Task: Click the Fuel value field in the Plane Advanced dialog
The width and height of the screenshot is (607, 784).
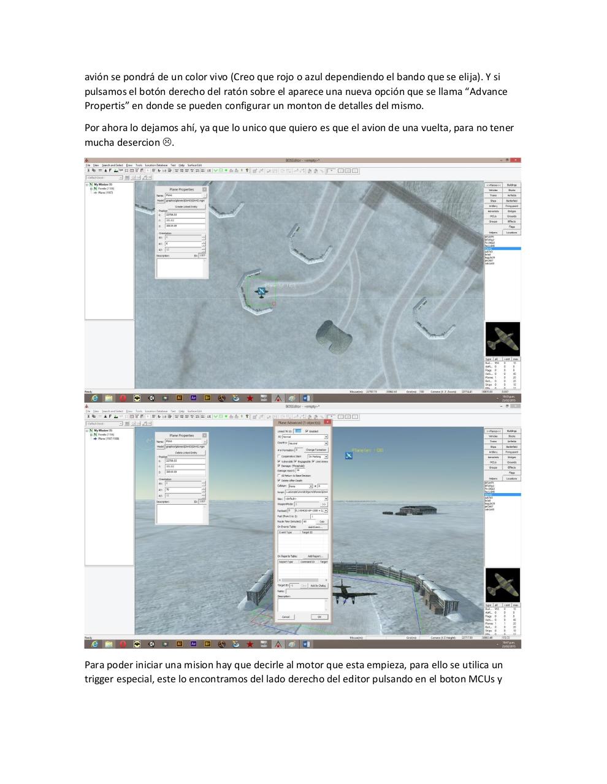Action: [x=319, y=516]
